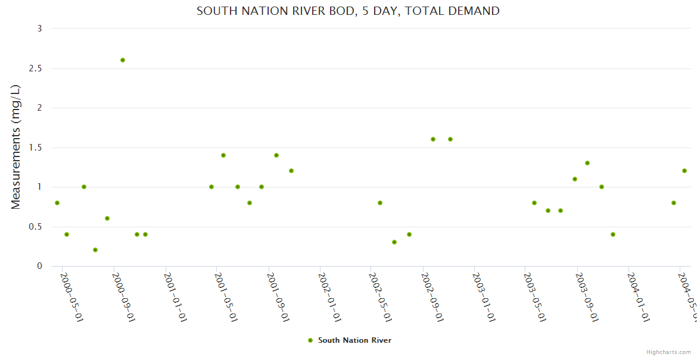Click the 1.2 mg/L point in late 2001

click(291, 171)
